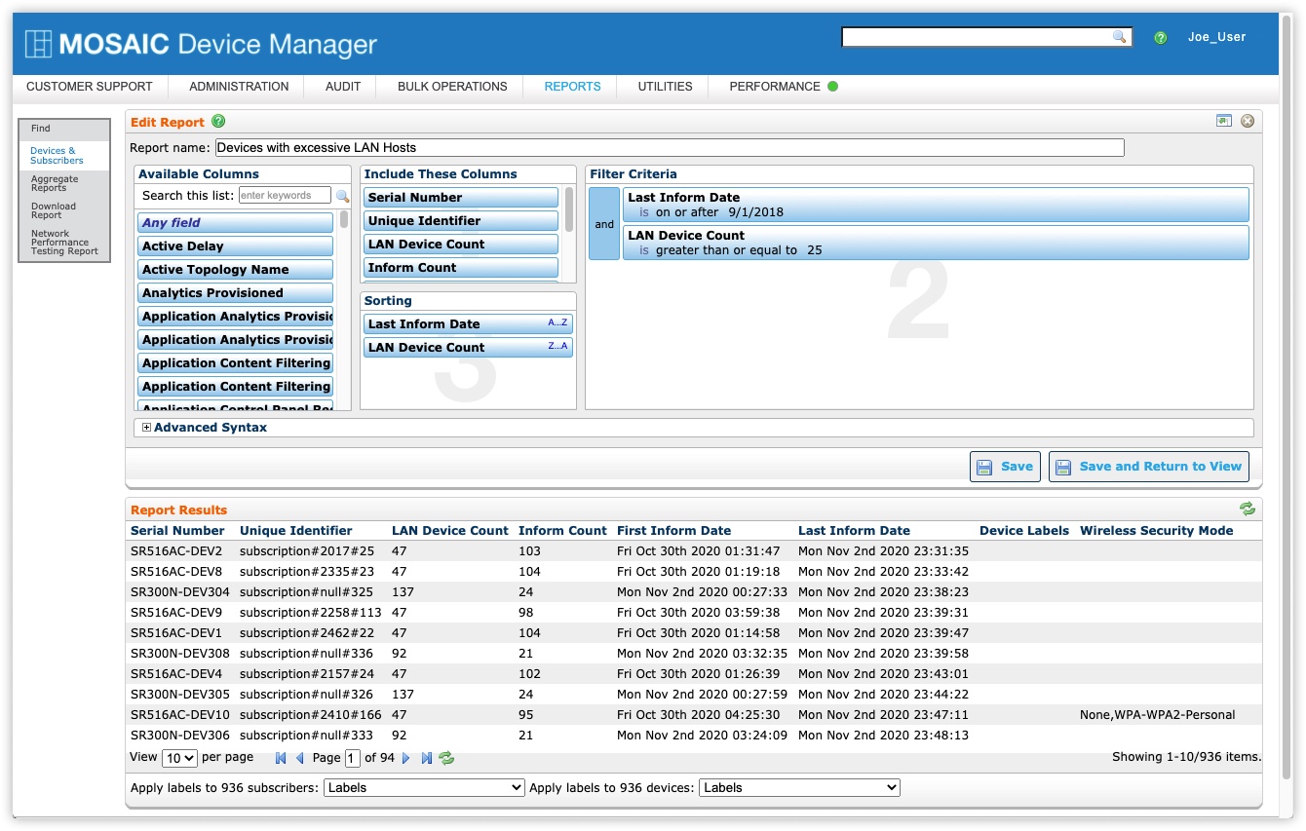Select Unique Identifier in Include These Columns
The image size is (1306, 831).
[x=461, y=221]
